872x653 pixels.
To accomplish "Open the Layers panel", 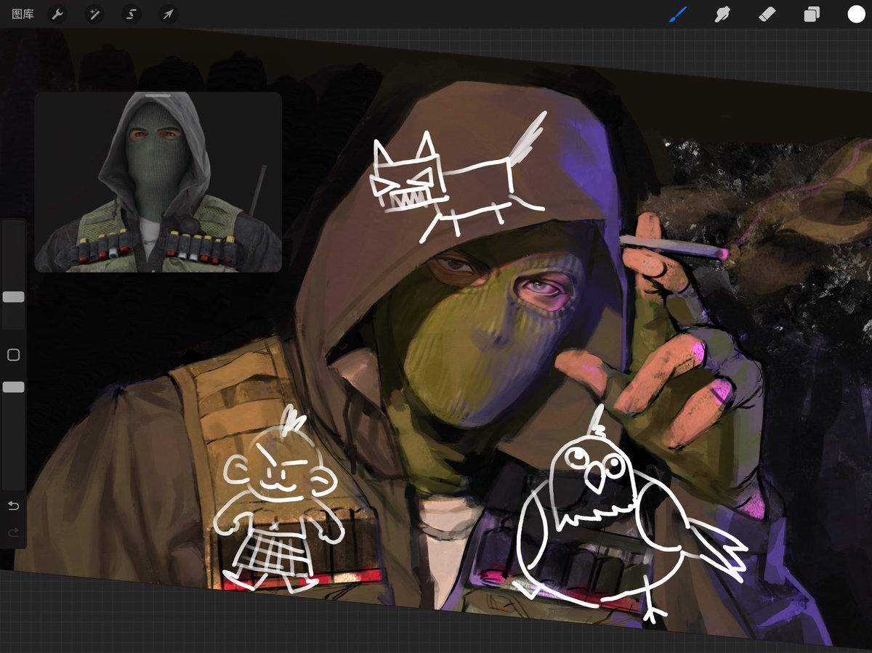I will point(812,15).
